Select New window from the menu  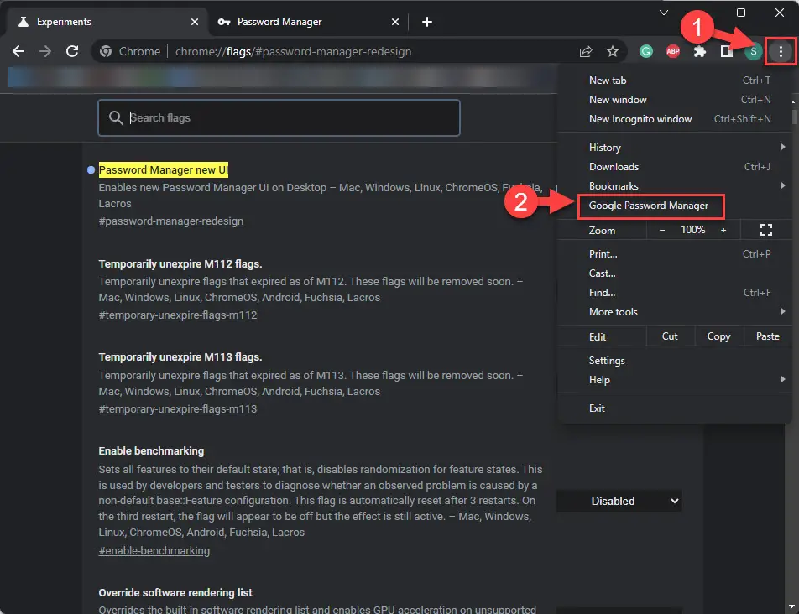[x=675, y=100]
